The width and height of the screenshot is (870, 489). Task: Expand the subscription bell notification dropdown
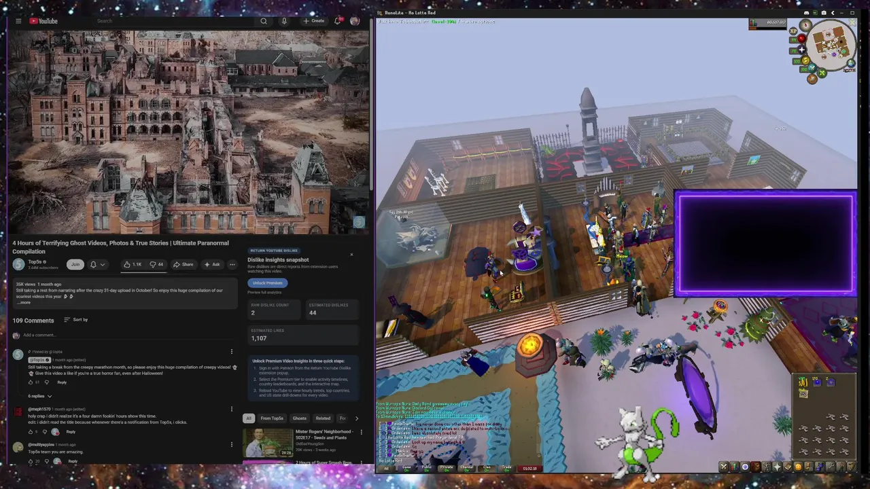[x=97, y=264]
